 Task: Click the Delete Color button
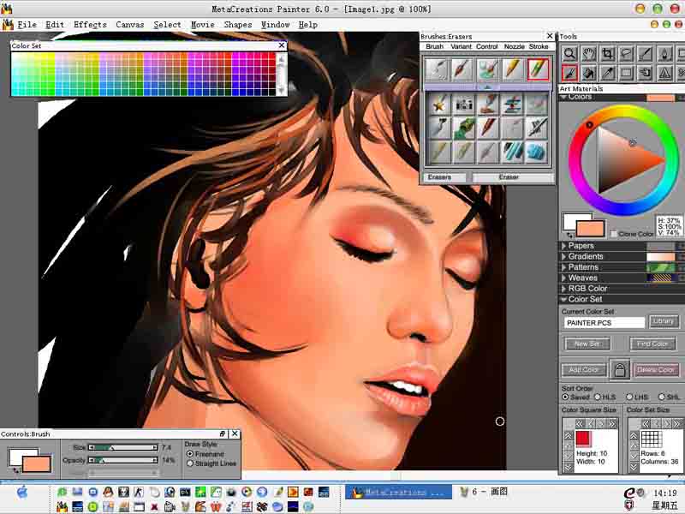pos(656,370)
